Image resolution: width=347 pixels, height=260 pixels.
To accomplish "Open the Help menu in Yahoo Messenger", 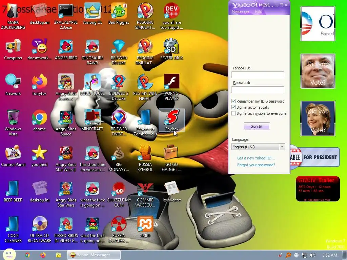I will [258, 12].
